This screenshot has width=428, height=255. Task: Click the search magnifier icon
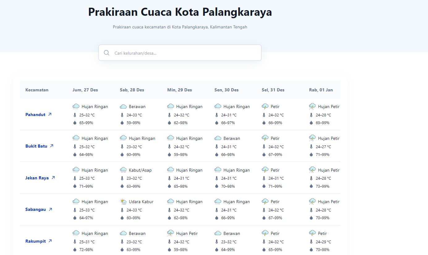pyautogui.click(x=107, y=53)
